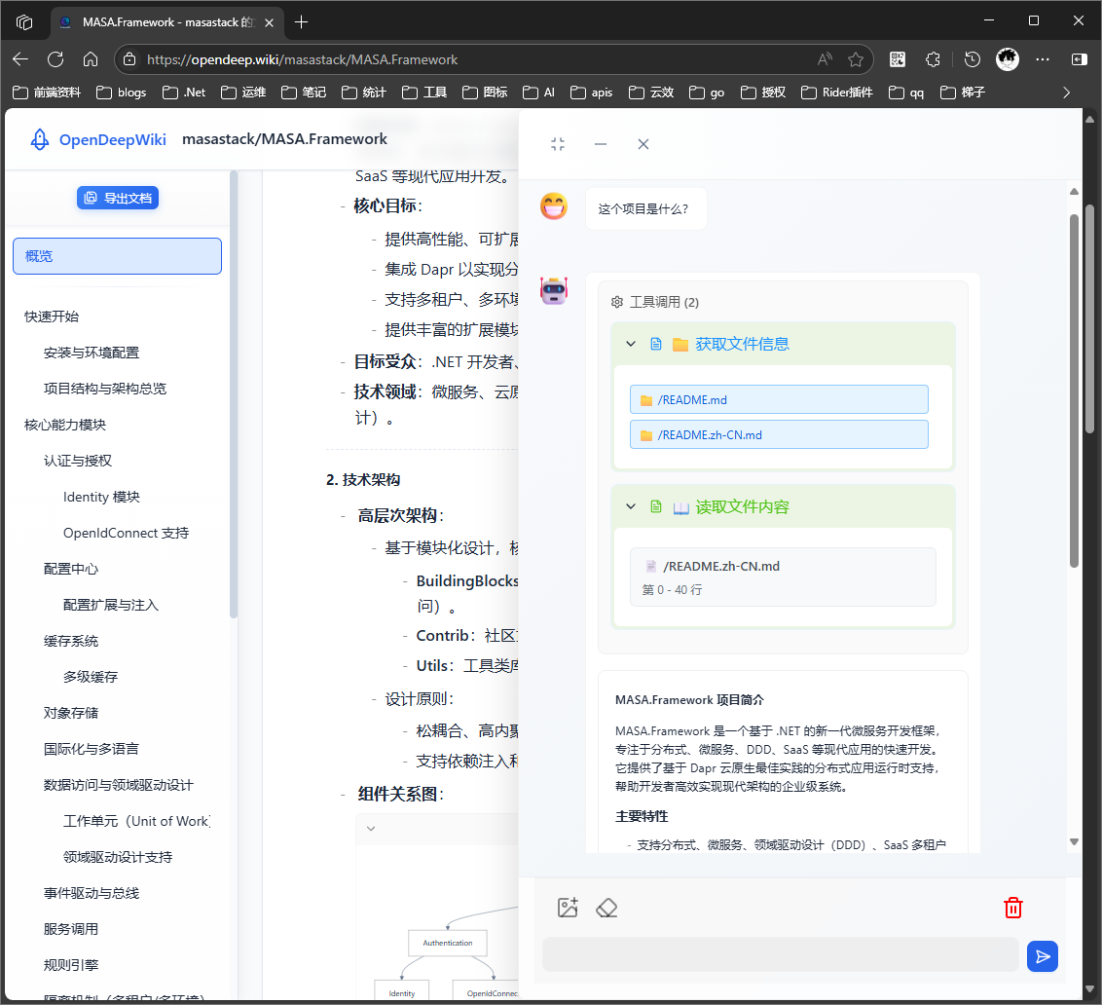Select 概览 in the sidebar

(118, 256)
